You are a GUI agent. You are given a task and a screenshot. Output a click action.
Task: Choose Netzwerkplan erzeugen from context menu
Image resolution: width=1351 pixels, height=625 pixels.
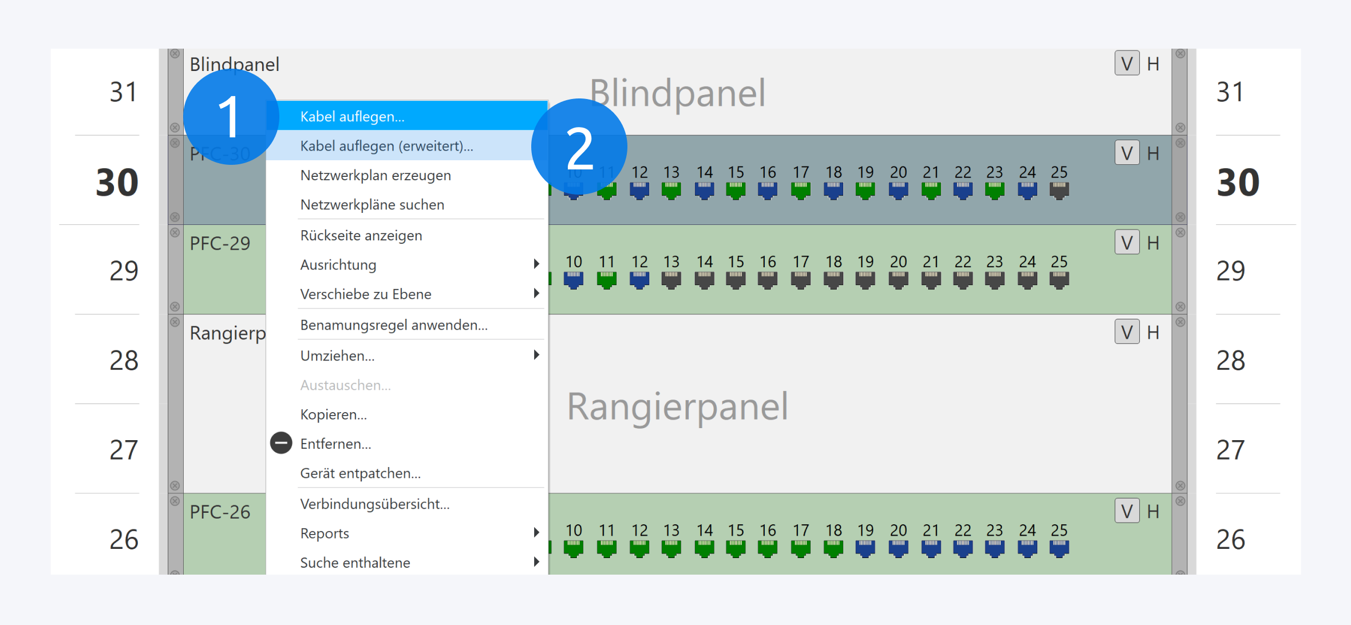pos(376,175)
